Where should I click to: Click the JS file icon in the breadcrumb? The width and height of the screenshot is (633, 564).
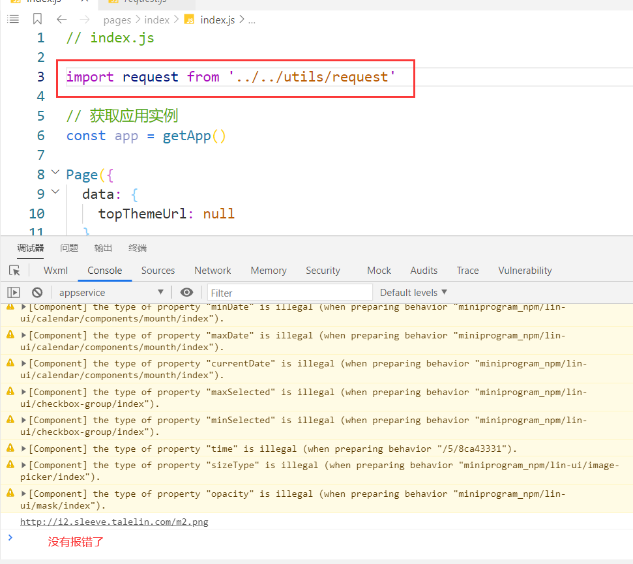(188, 20)
